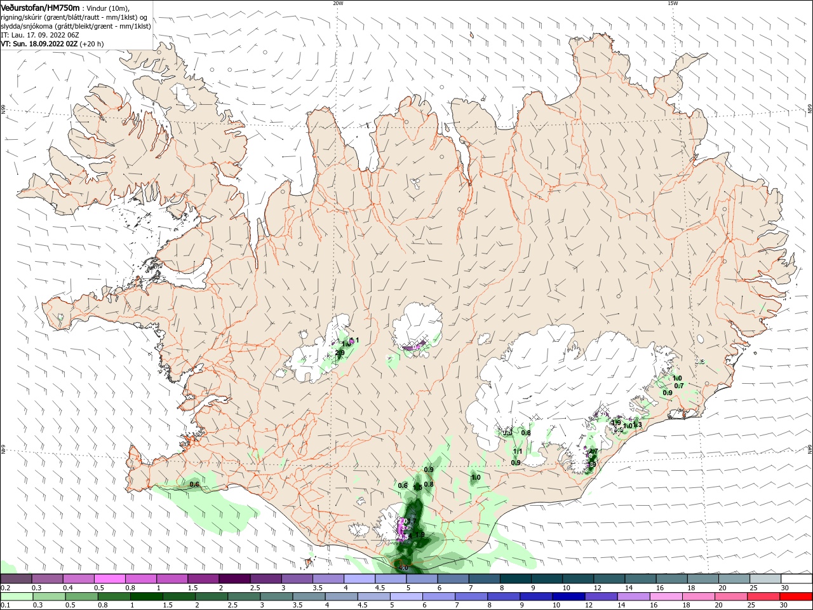Click the 0.1 label at the start of the lower legend

click(x=5, y=605)
